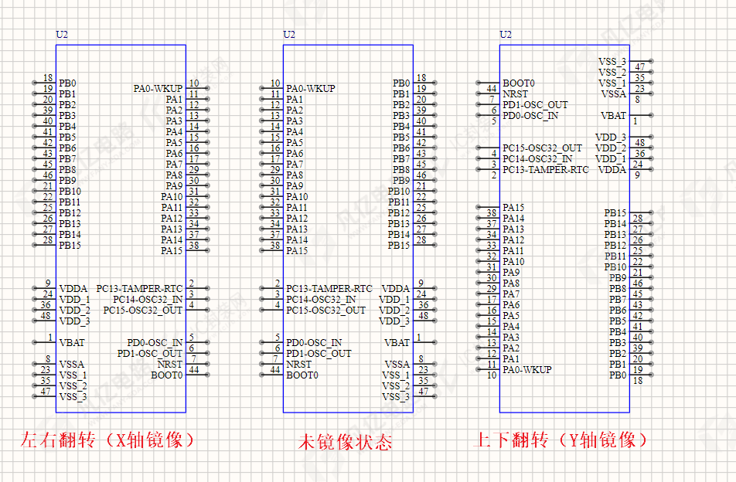Click VBAT label in the 未镜像状态 symbol

pos(397,343)
